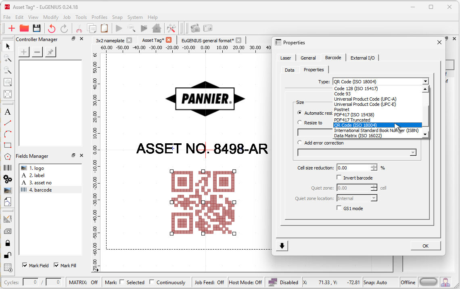Click the Lock padlock icon
Image resolution: width=460 pixels, height=289 pixels.
[8, 243]
